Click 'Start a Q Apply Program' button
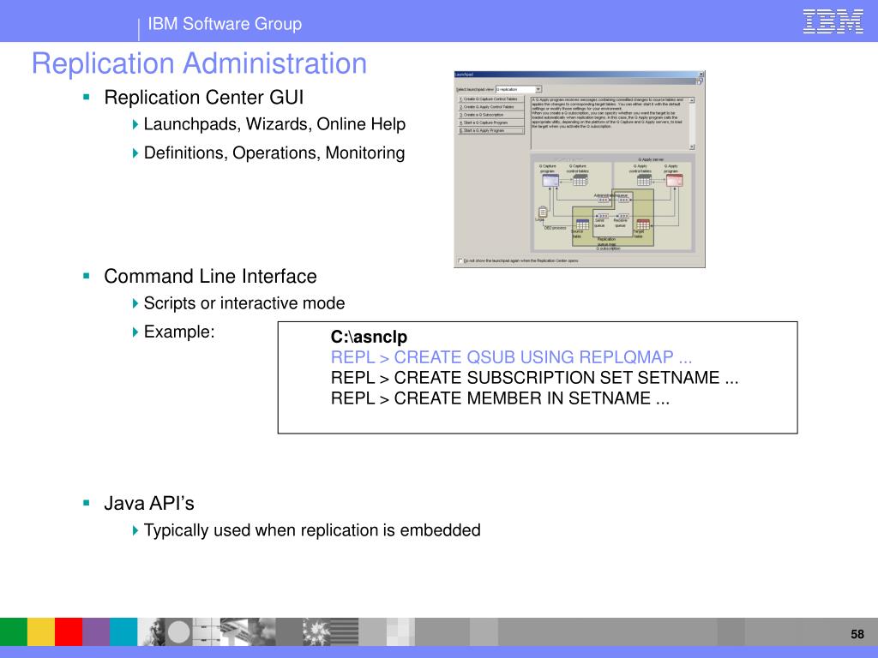The image size is (878, 658). pyautogui.click(x=491, y=130)
